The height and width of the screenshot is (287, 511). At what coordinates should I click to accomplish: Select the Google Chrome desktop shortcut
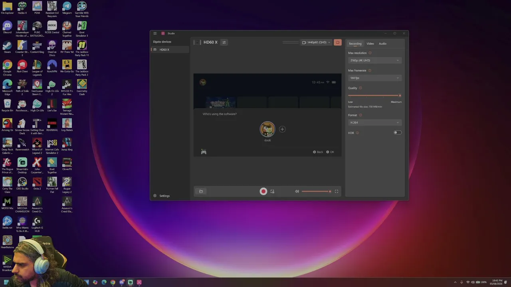tap(7, 68)
